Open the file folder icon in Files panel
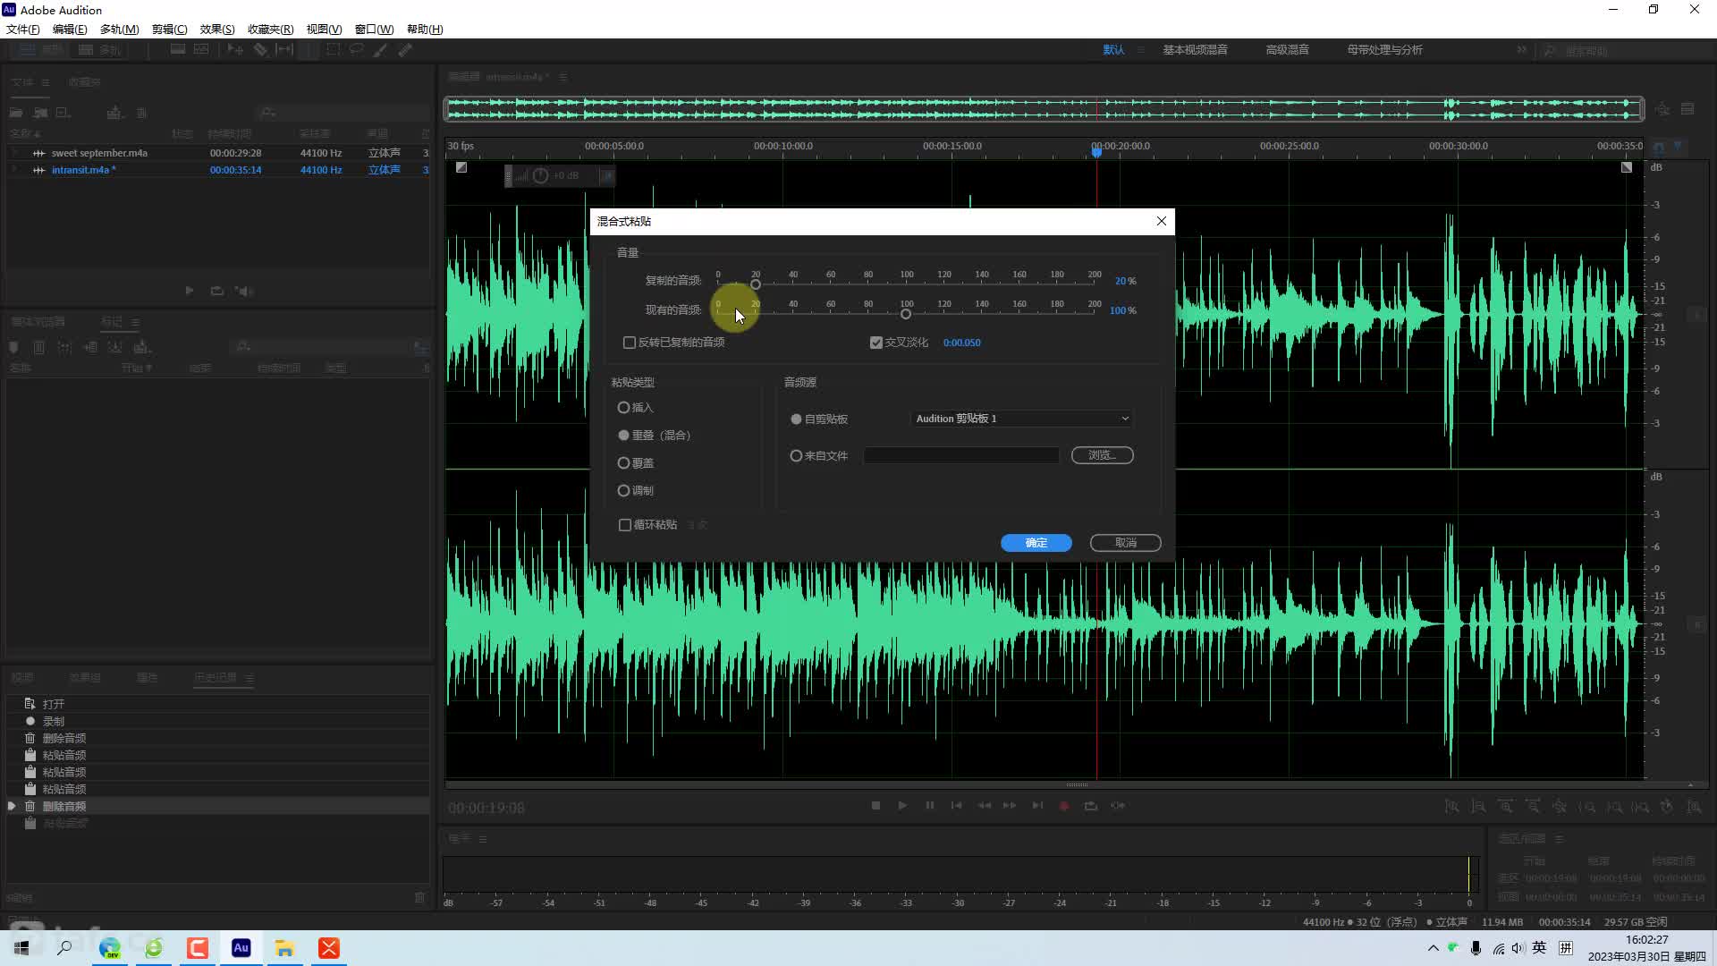 pyautogui.click(x=16, y=113)
